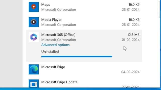The height and width of the screenshot is (90, 161).
Task: Click the Maps app icon
Action: click(x=34, y=7)
